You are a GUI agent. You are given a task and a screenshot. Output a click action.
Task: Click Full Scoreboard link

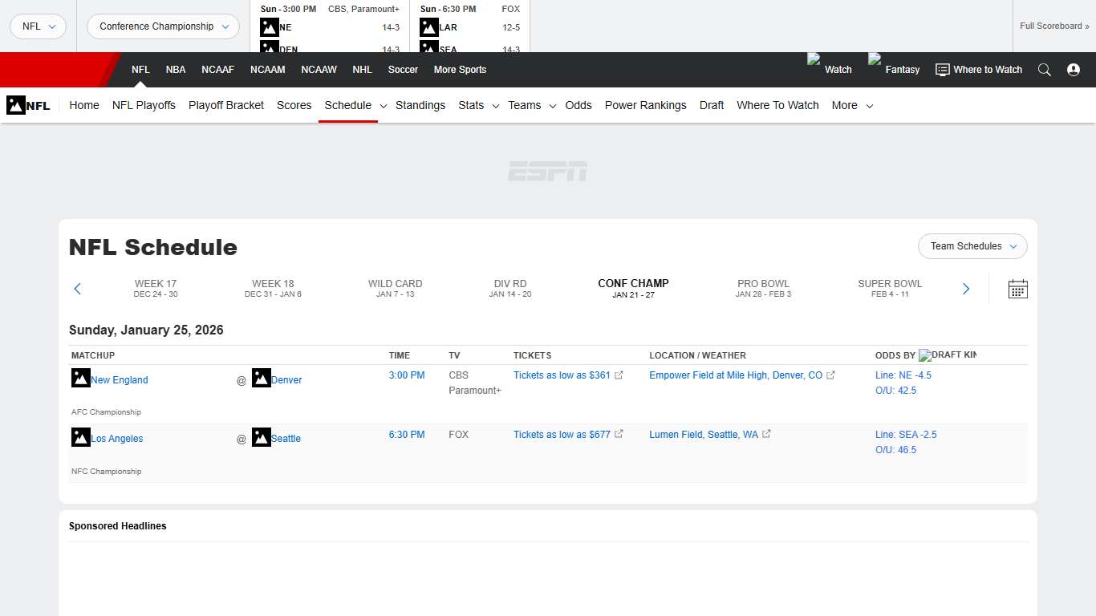pyautogui.click(x=1053, y=26)
